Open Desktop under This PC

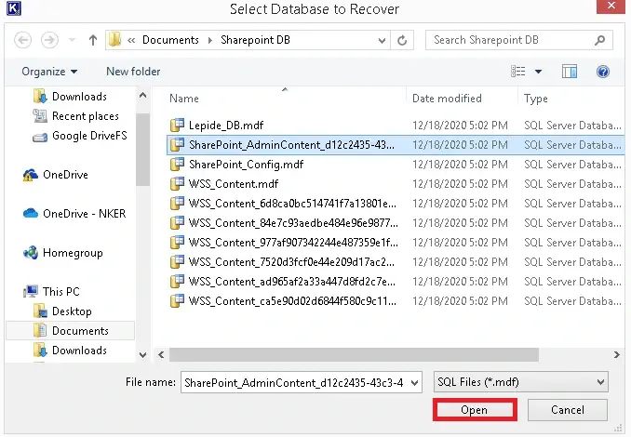(62, 311)
